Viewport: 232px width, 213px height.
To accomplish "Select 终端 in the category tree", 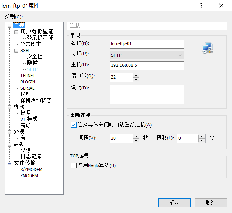I will (19, 107).
